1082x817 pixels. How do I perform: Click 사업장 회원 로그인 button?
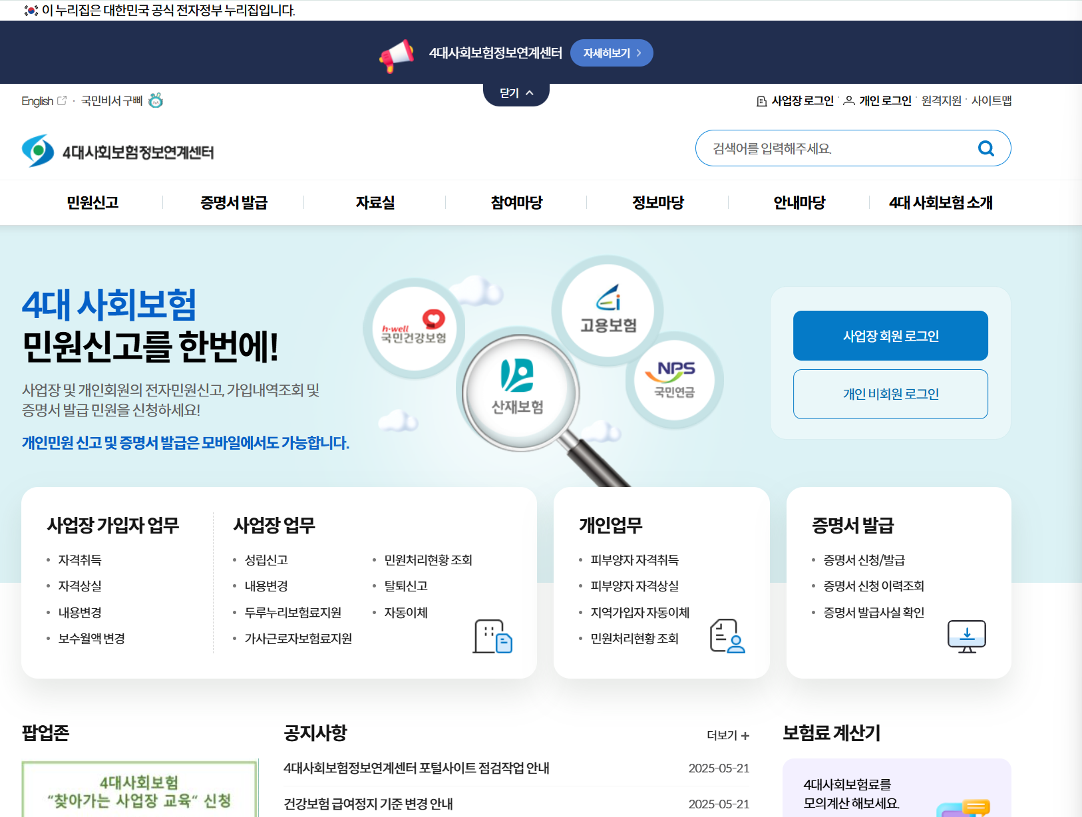(890, 336)
